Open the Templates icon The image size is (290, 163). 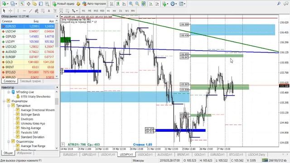[181, 4]
